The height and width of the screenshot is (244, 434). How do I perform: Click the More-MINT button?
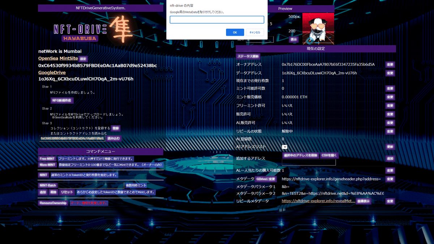point(48,165)
